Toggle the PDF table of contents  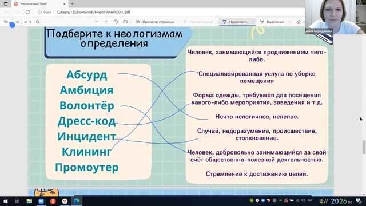(x=6, y=22)
